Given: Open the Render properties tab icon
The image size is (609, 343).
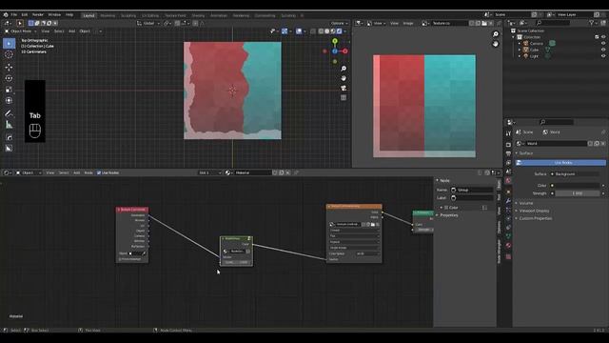Looking at the screenshot, I should [x=508, y=145].
